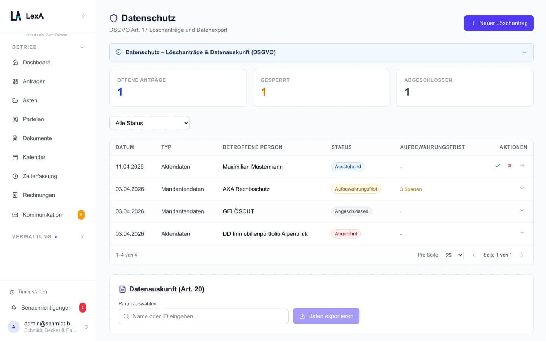546x341 pixels.
Task: Click the Partei Name oder ID field
Action: point(204,316)
